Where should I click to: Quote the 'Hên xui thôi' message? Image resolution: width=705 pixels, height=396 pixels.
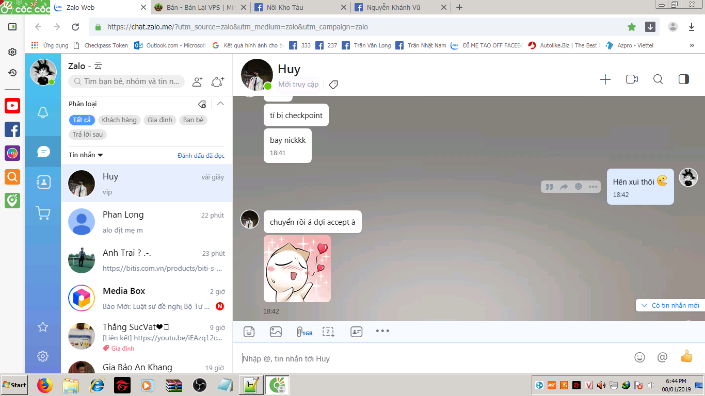pyautogui.click(x=550, y=187)
